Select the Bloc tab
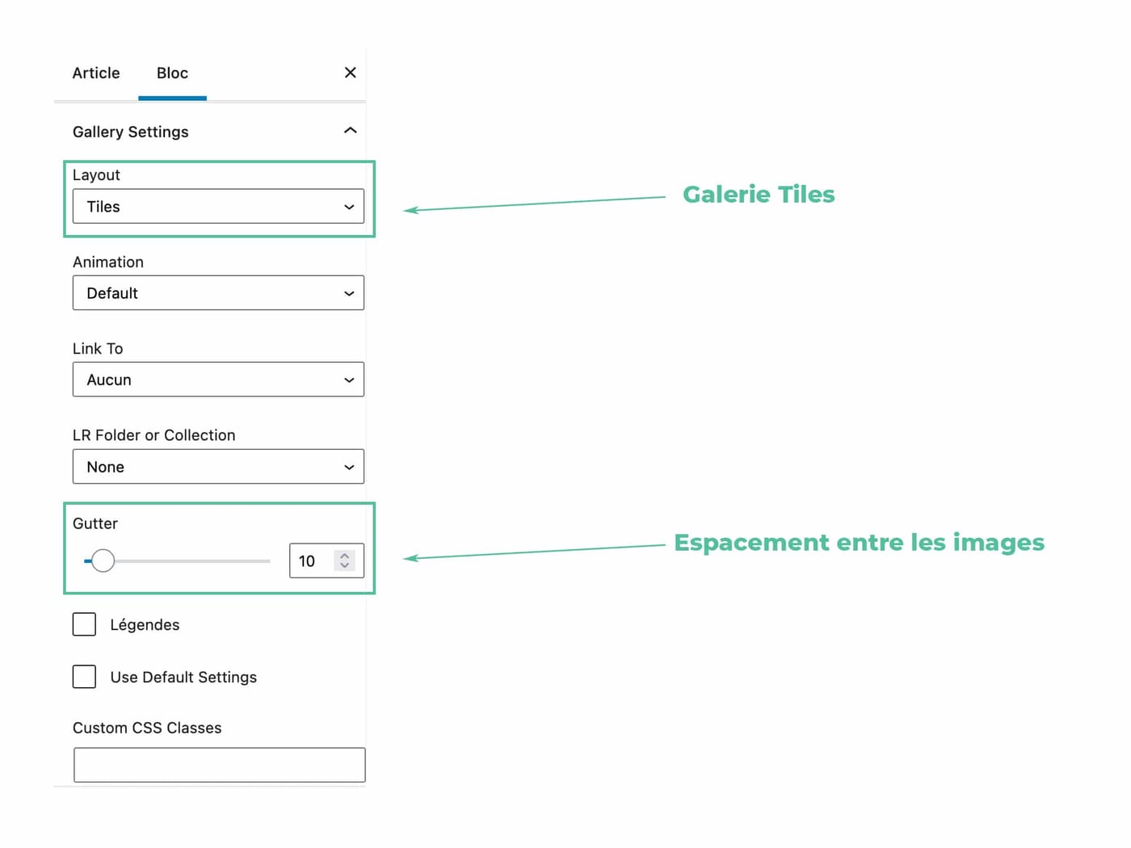This screenshot has height=848, width=1131. (x=172, y=73)
